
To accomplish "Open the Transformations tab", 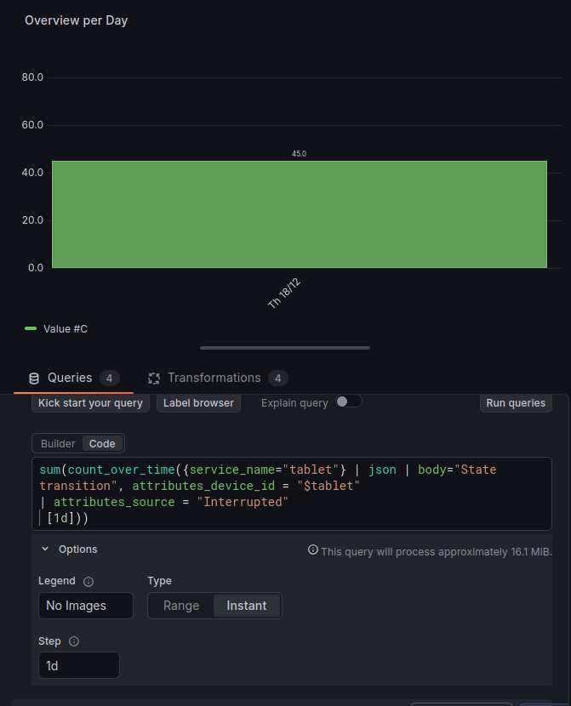I will click(214, 378).
